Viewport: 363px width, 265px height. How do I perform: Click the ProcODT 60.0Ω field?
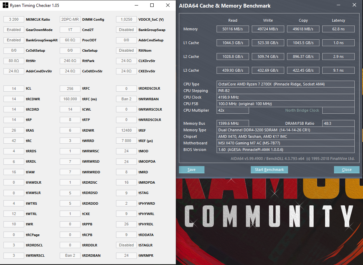pyautogui.click(x=70, y=40)
